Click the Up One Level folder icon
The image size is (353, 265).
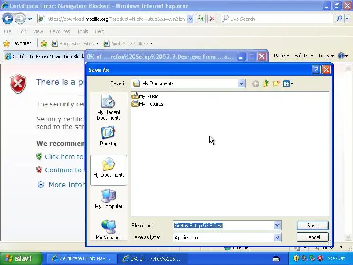pyautogui.click(x=266, y=83)
